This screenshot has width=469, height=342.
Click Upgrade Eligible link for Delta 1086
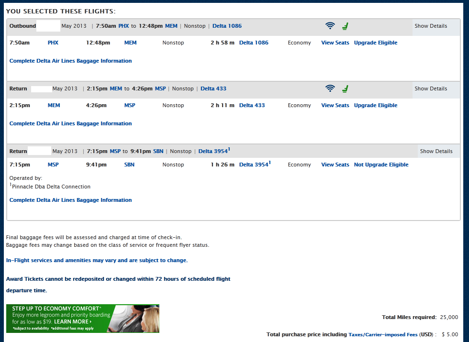[376, 43]
